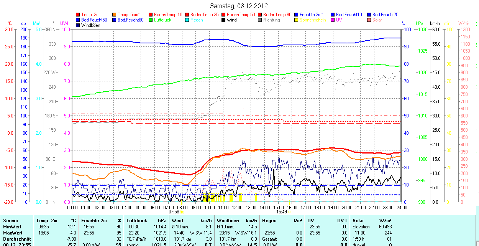Click the yellow Sonnenschein legend square
Image resolution: width=479 pixels, height=246 pixels.
pyautogui.click(x=297, y=20)
